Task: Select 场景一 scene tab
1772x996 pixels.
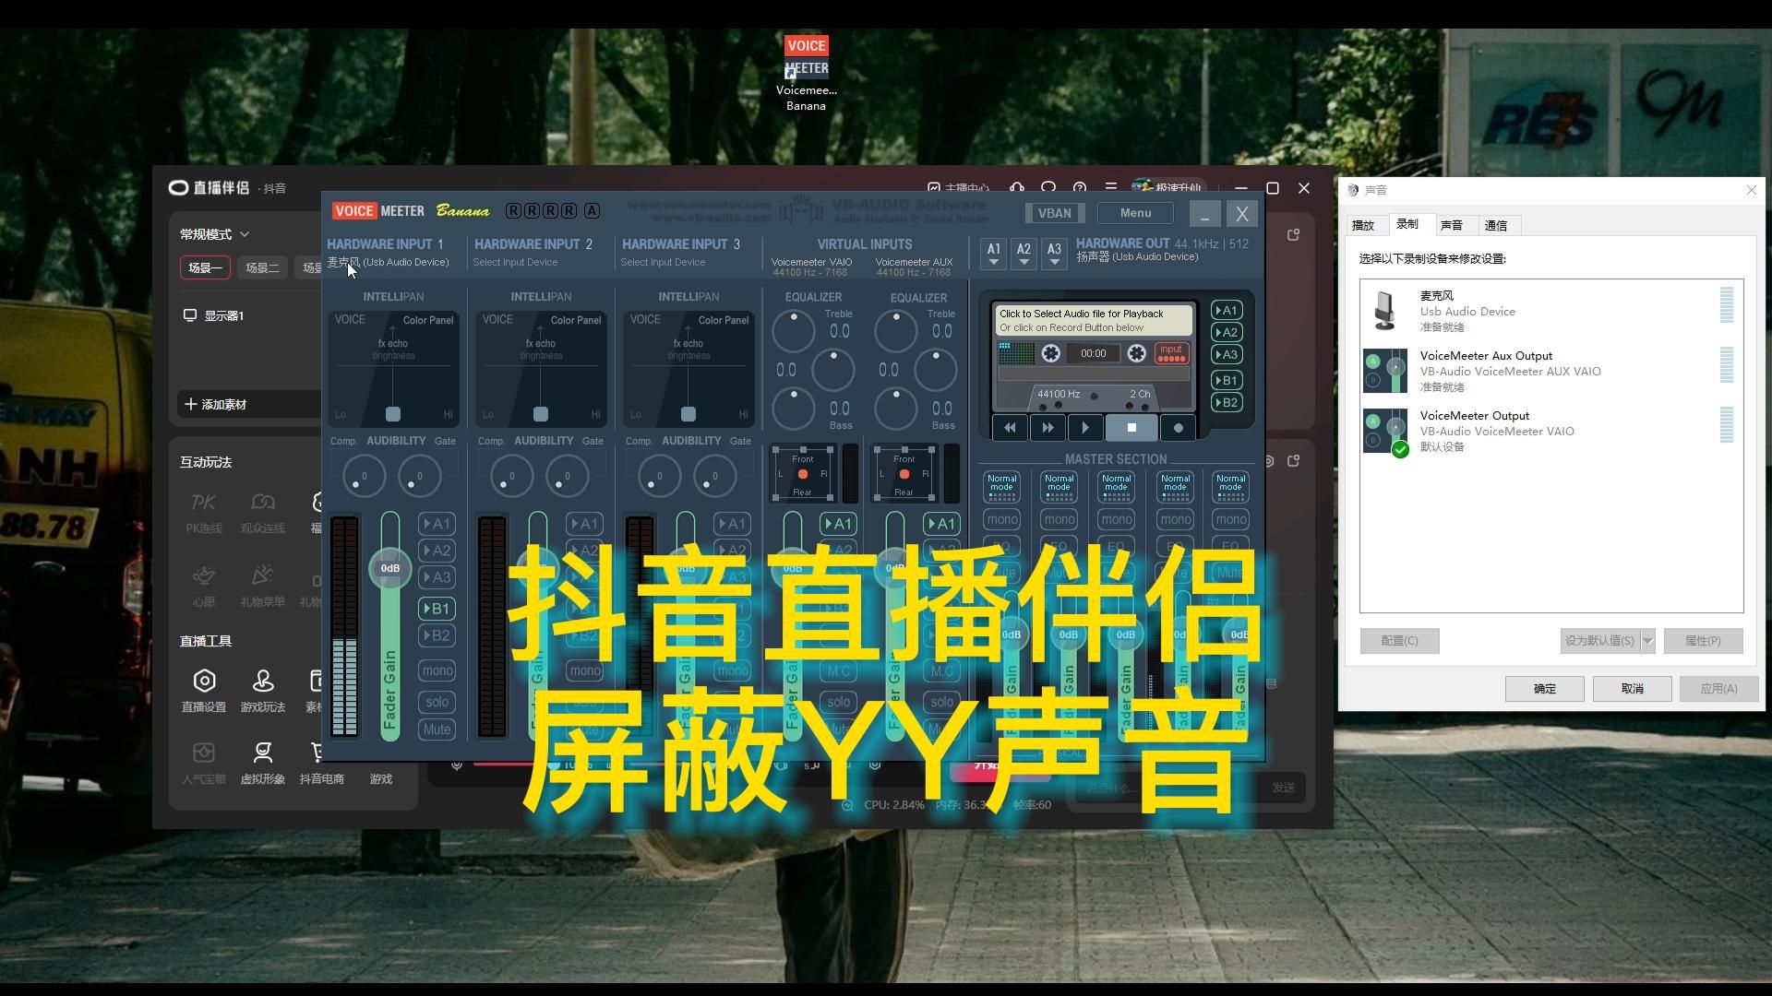Action: pos(205,267)
